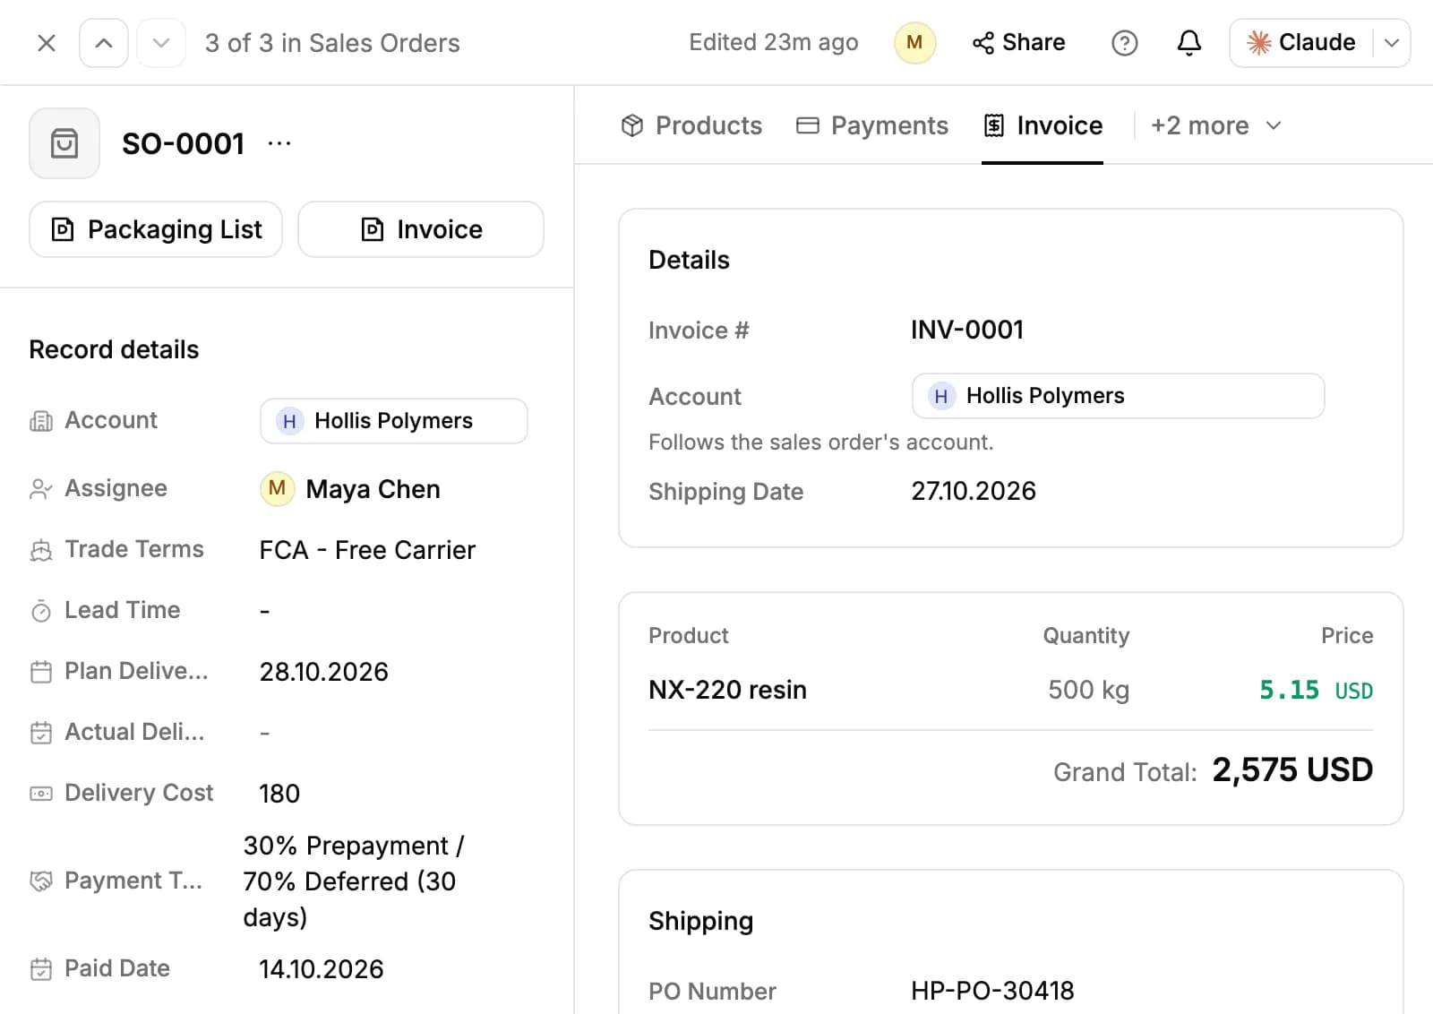Screen dimensions: 1433x1014
Task: Click the Plan Delivery calendar icon
Action: pyautogui.click(x=41, y=672)
